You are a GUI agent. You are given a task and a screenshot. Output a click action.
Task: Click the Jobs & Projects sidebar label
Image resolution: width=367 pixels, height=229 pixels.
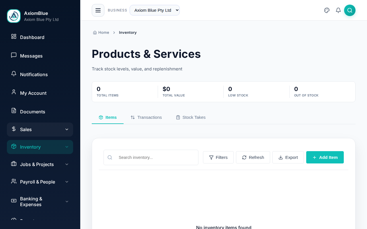[x=37, y=164]
